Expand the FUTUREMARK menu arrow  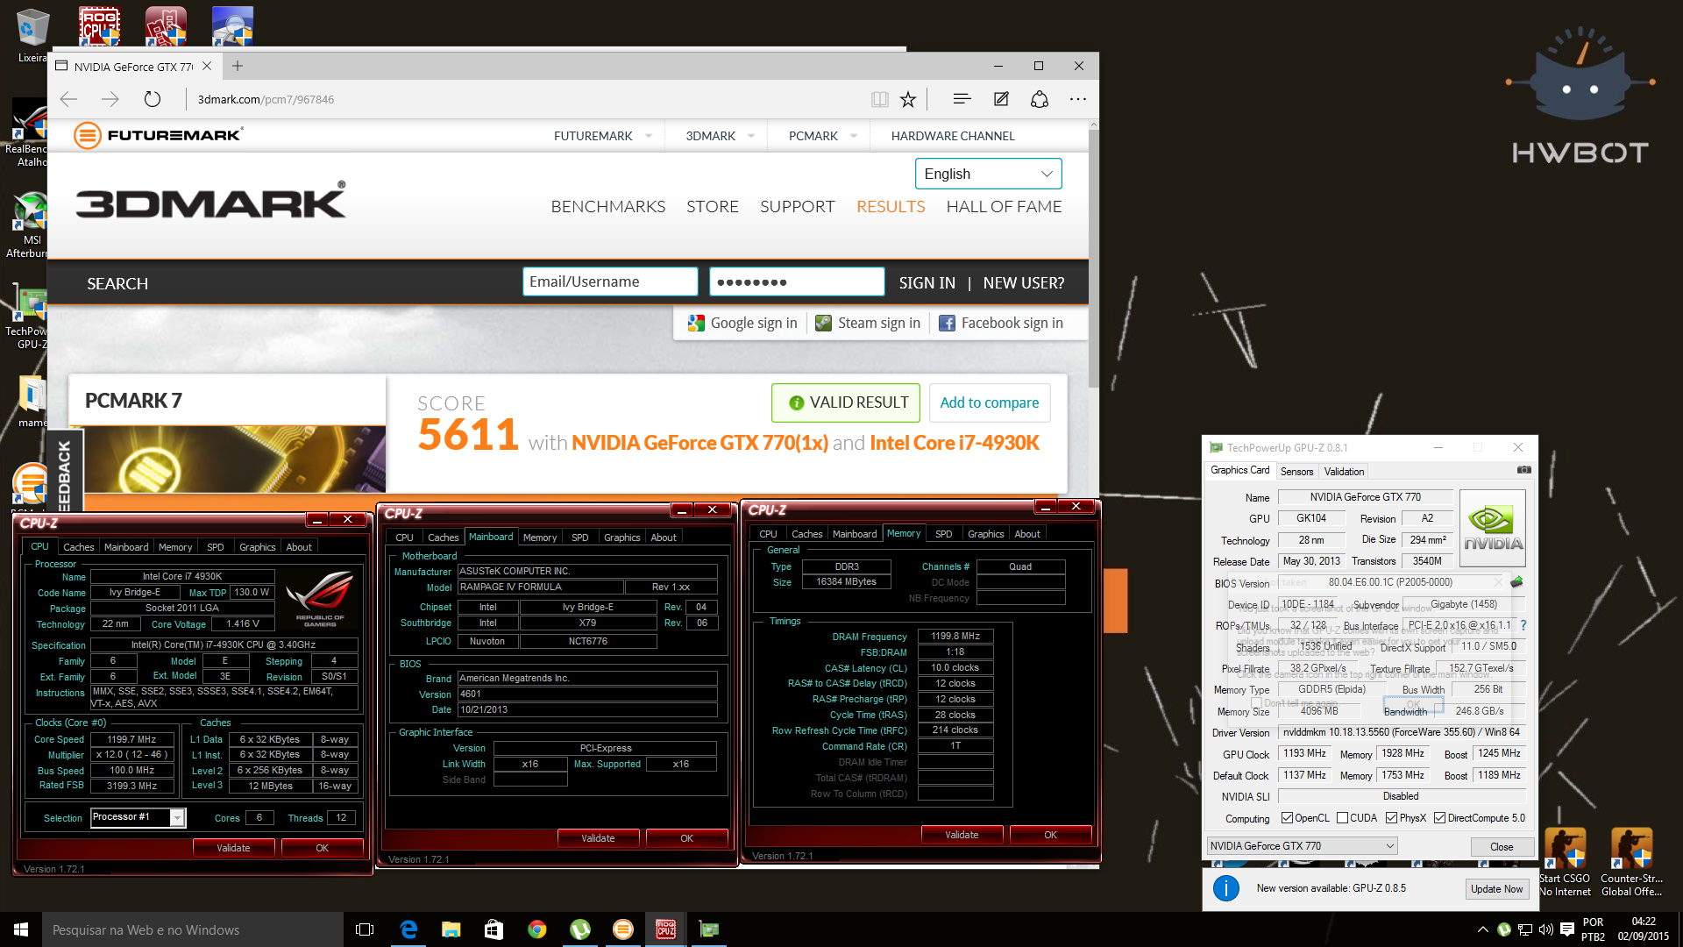point(649,136)
